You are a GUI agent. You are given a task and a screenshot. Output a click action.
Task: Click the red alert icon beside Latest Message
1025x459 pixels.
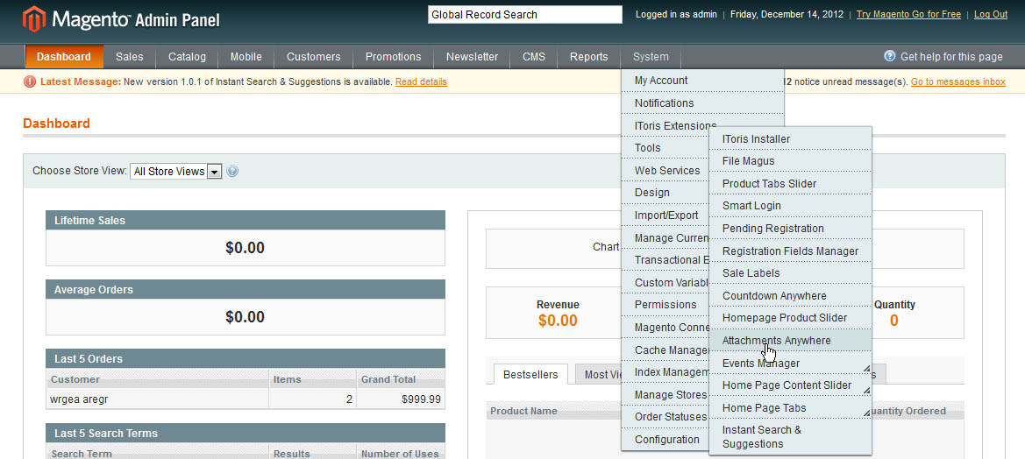pyautogui.click(x=30, y=81)
